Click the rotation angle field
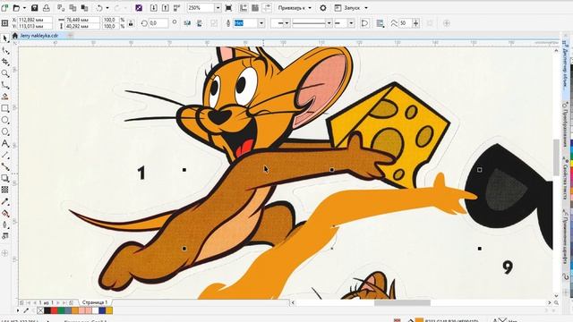573x322 pixels. [158, 23]
